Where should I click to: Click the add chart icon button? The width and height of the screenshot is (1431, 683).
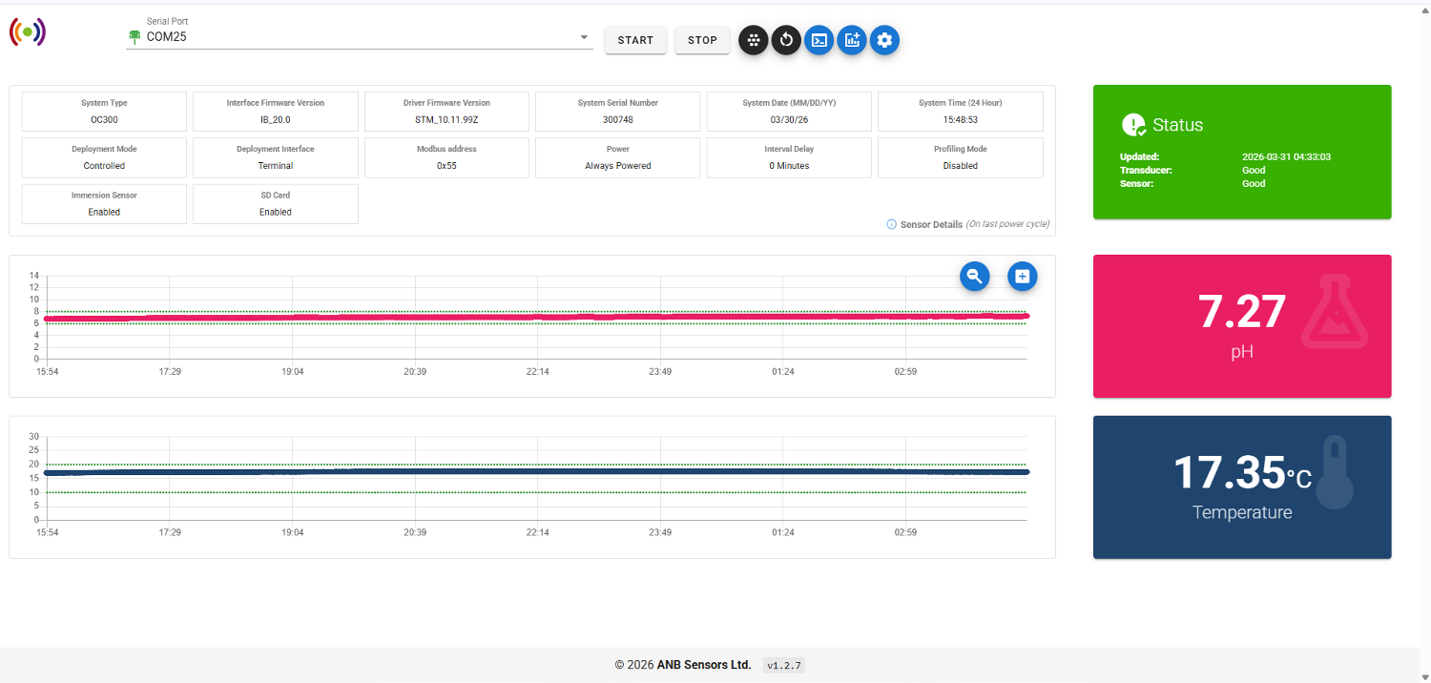point(852,40)
